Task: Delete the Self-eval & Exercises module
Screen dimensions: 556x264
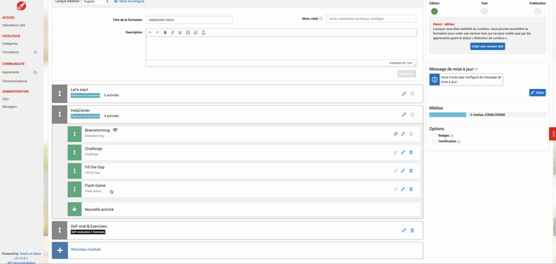Action: pos(412,231)
